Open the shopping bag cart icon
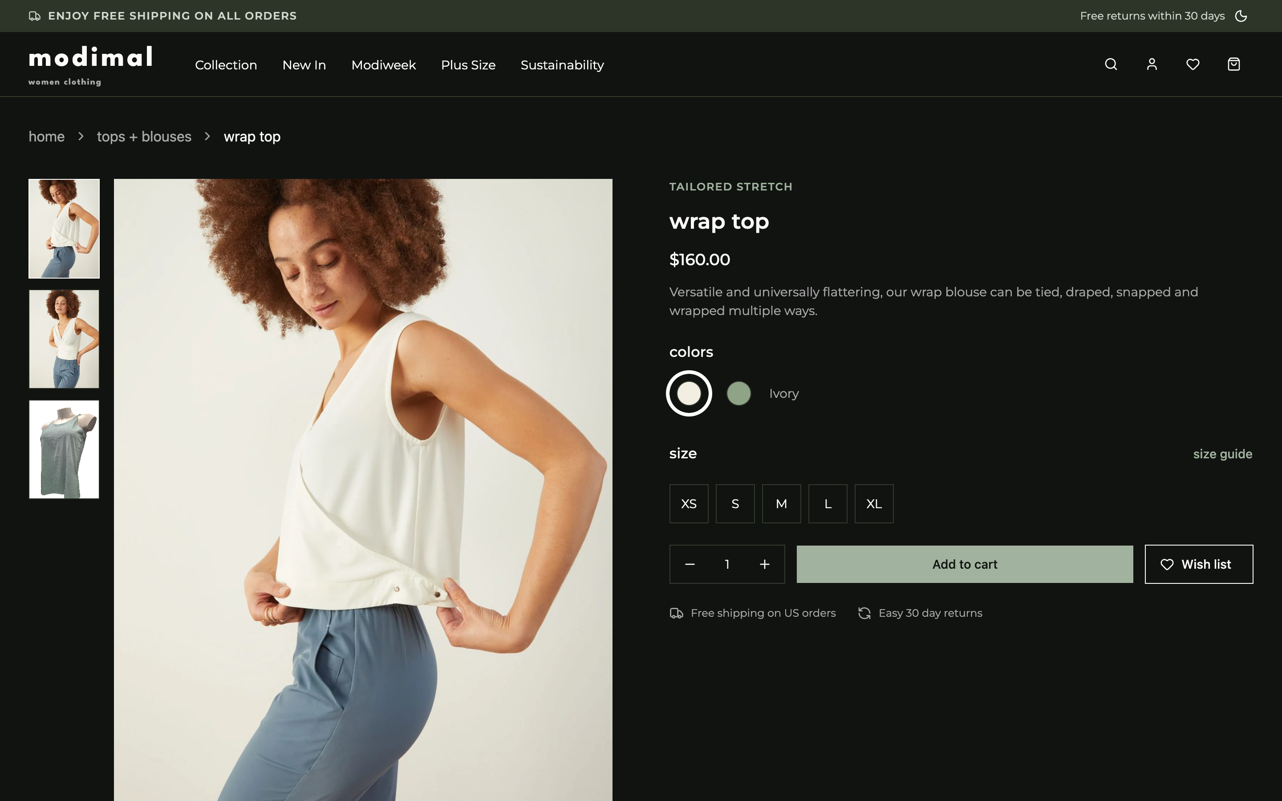Screen dimensions: 1282x801 click(1234, 64)
